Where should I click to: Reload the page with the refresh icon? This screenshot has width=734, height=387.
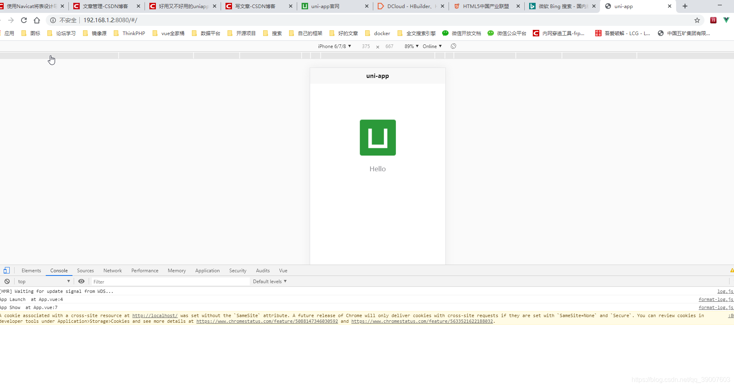24,20
